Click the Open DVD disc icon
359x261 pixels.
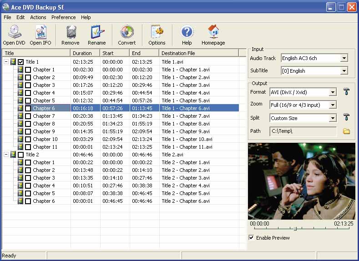pos(15,32)
